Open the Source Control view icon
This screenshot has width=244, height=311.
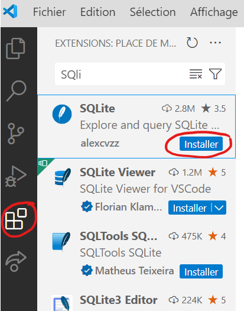pyautogui.click(x=16, y=134)
